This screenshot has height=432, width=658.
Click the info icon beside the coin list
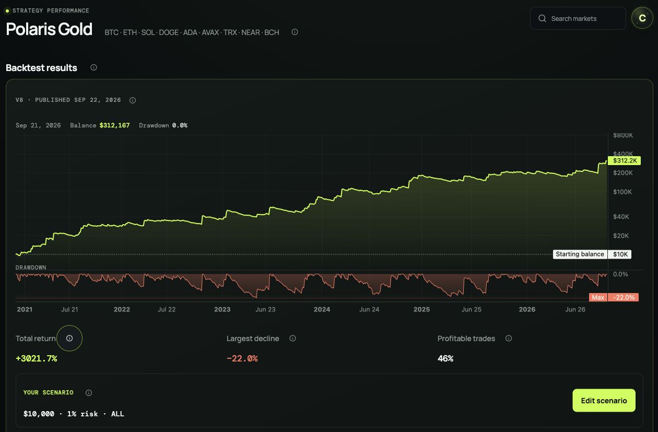295,32
